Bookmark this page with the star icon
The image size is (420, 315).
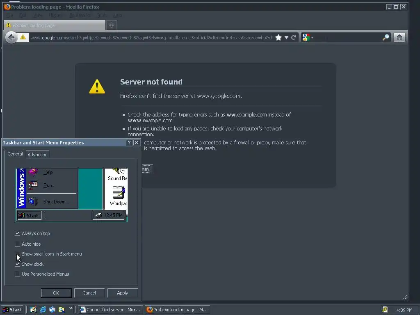tap(278, 37)
